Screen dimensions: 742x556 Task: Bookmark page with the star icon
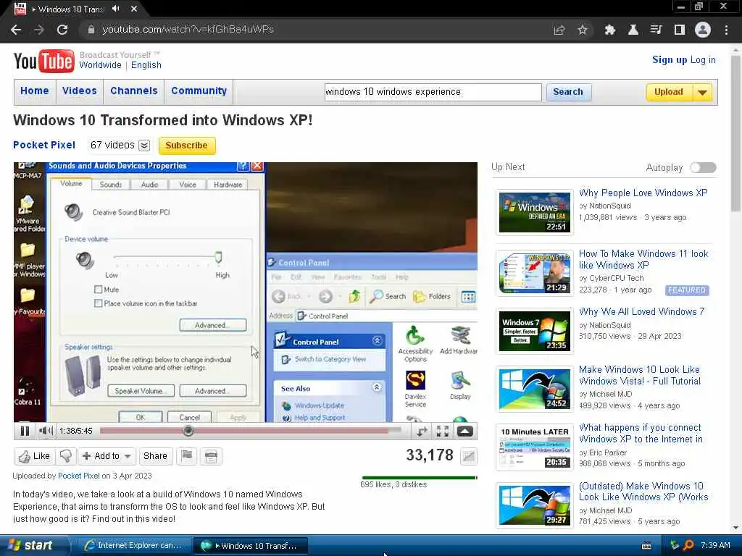point(583,30)
